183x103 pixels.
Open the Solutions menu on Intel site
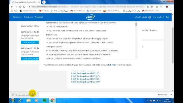[x=28, y=17]
